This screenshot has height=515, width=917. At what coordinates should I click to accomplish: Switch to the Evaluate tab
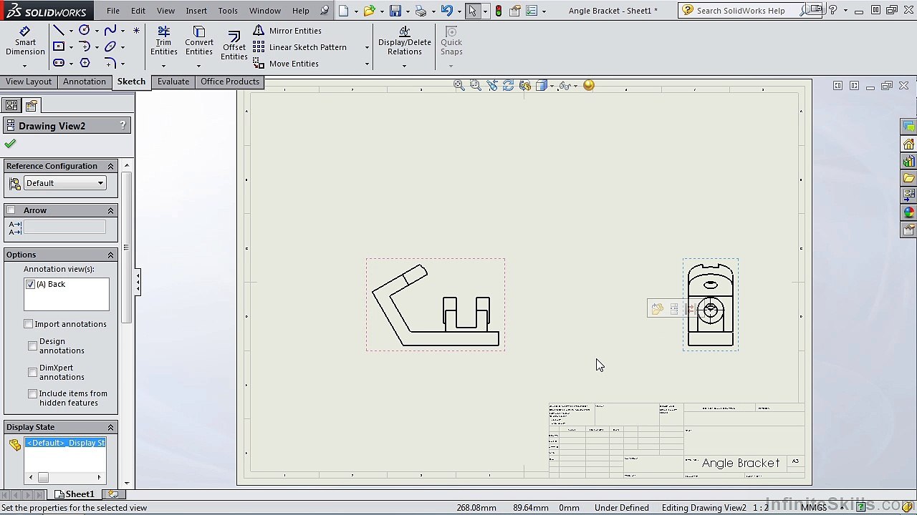[173, 82]
